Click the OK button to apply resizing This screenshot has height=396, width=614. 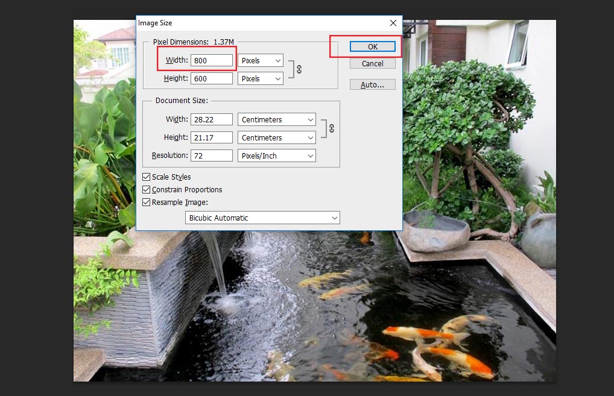pos(372,46)
